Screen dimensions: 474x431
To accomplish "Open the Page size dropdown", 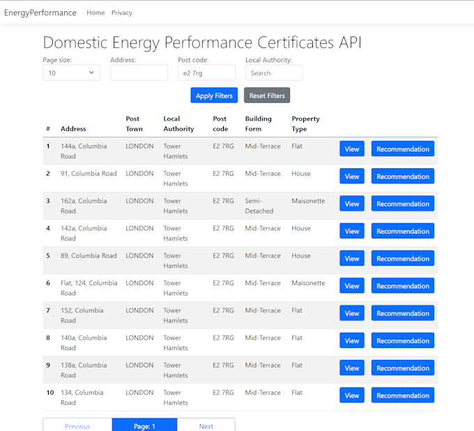I will click(71, 73).
